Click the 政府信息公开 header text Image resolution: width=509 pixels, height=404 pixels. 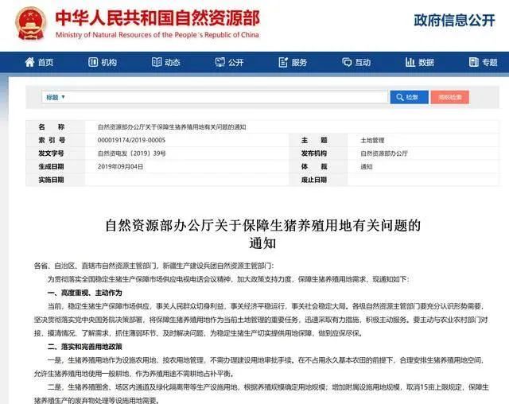pyautogui.click(x=454, y=21)
